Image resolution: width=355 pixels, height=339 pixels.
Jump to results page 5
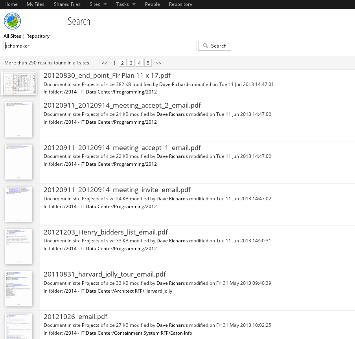coord(148,63)
